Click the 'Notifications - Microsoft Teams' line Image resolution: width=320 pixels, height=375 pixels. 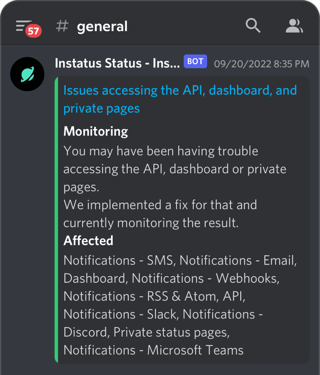coord(153,350)
